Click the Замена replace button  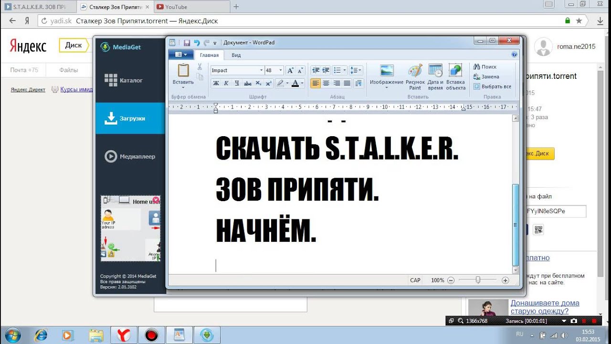486,76
